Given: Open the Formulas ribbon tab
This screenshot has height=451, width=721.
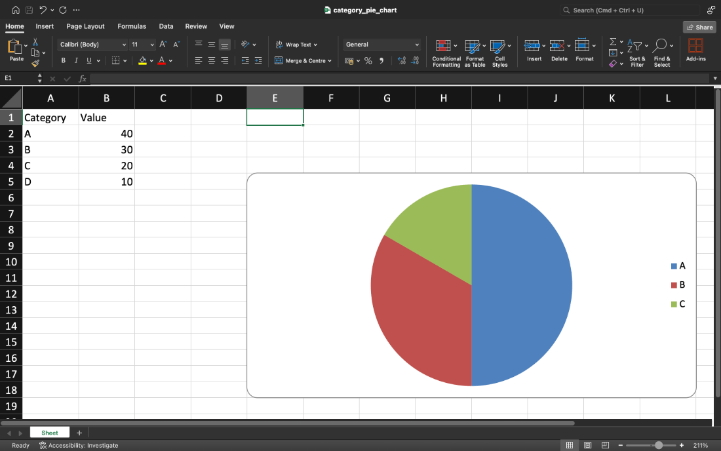Looking at the screenshot, I should click(132, 26).
